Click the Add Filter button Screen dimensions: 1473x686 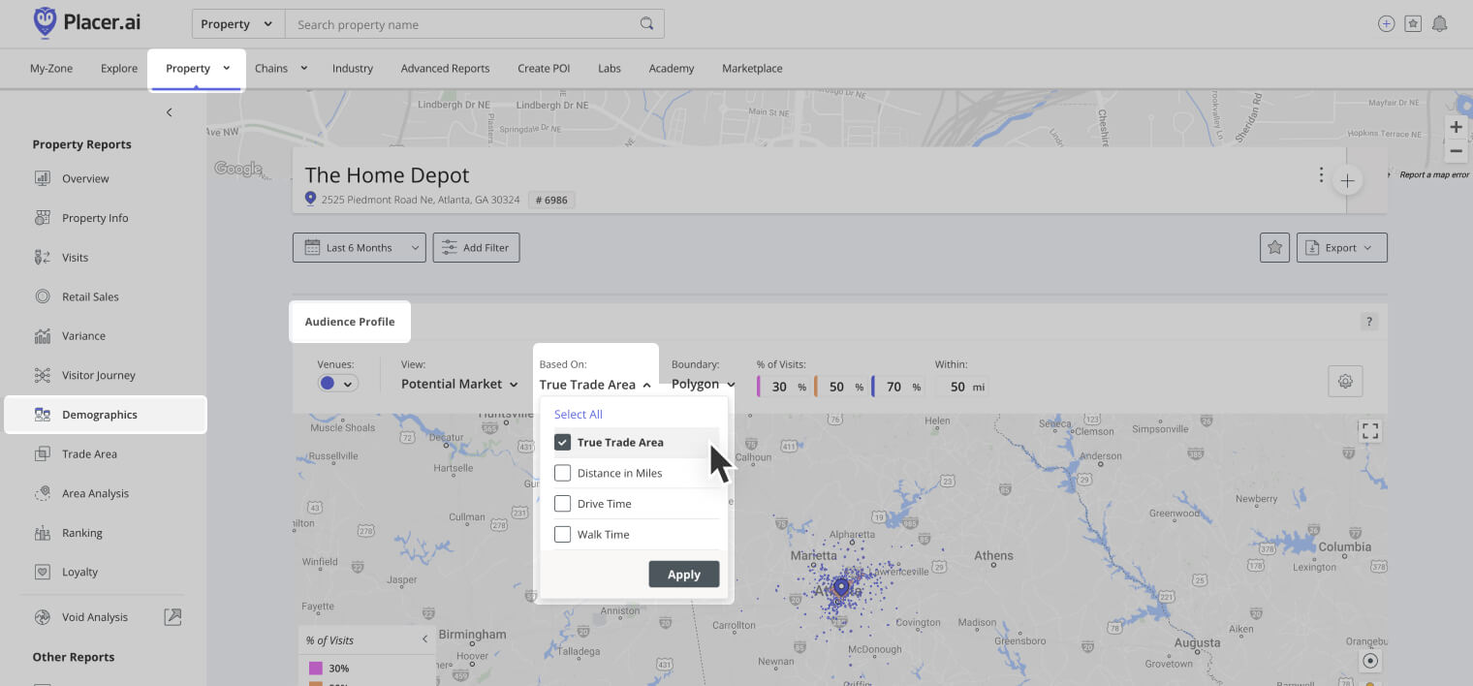[476, 248]
